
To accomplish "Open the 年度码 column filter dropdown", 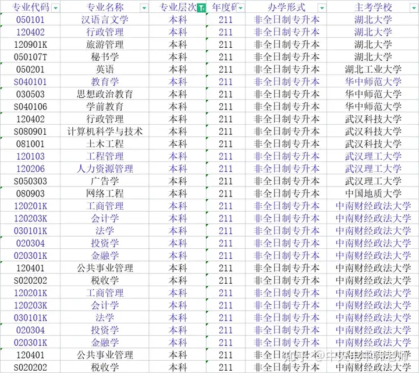I will pos(241,8).
